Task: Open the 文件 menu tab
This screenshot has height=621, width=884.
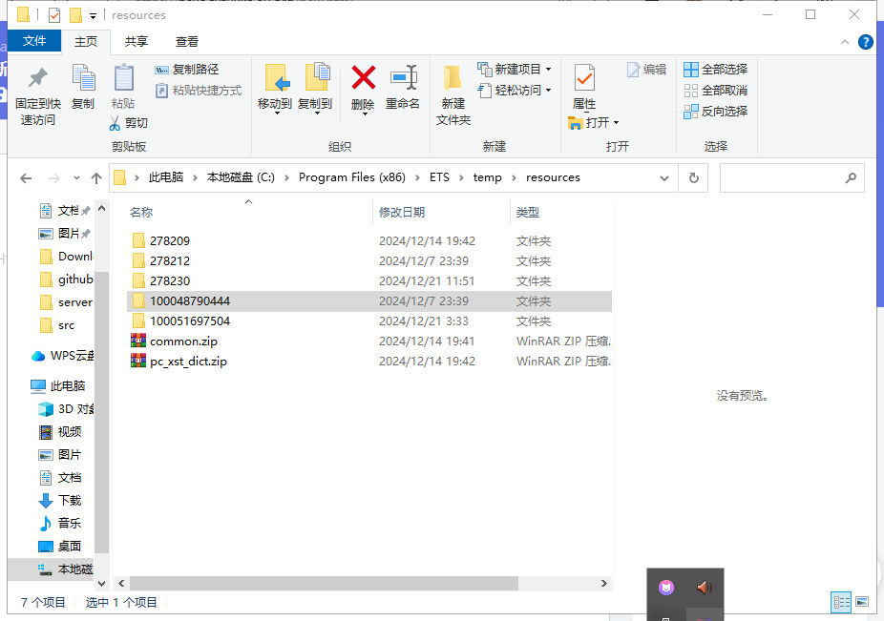Action: tap(34, 41)
